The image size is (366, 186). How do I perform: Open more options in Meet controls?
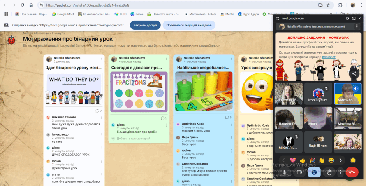pos(341,172)
